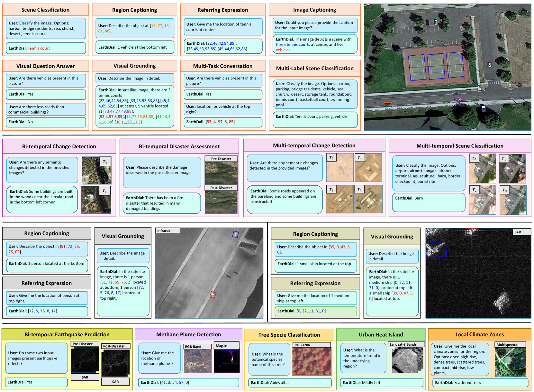The height and width of the screenshot is (392, 534).
Task: Select the Visual Question Answer heading
Action: tap(45, 66)
